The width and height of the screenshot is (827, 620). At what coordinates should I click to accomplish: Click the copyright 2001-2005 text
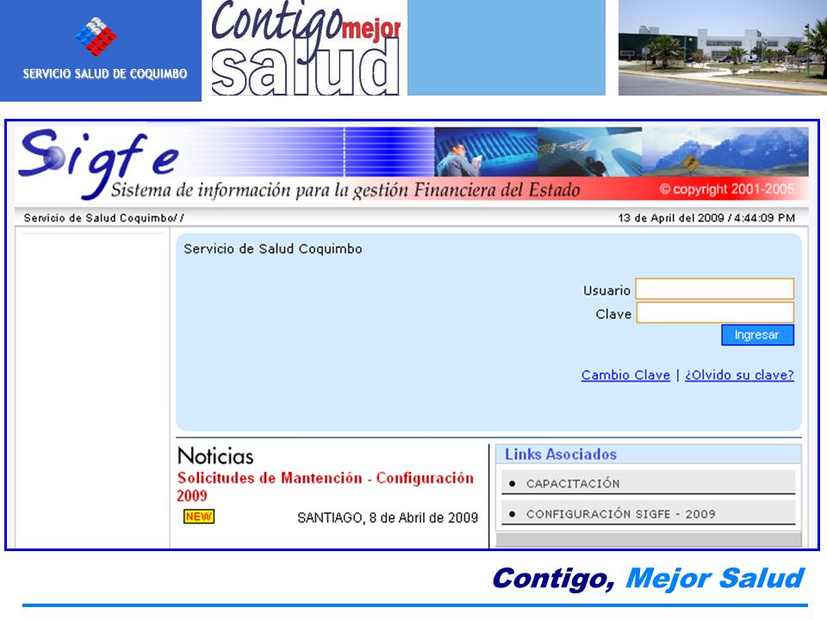click(x=727, y=189)
